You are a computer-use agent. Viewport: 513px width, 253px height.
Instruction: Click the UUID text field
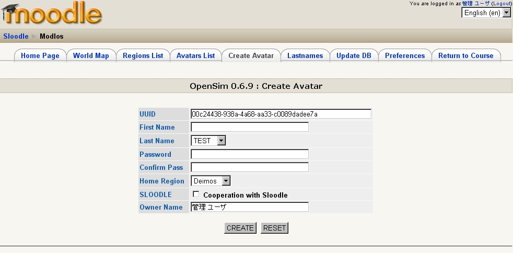coord(281,113)
